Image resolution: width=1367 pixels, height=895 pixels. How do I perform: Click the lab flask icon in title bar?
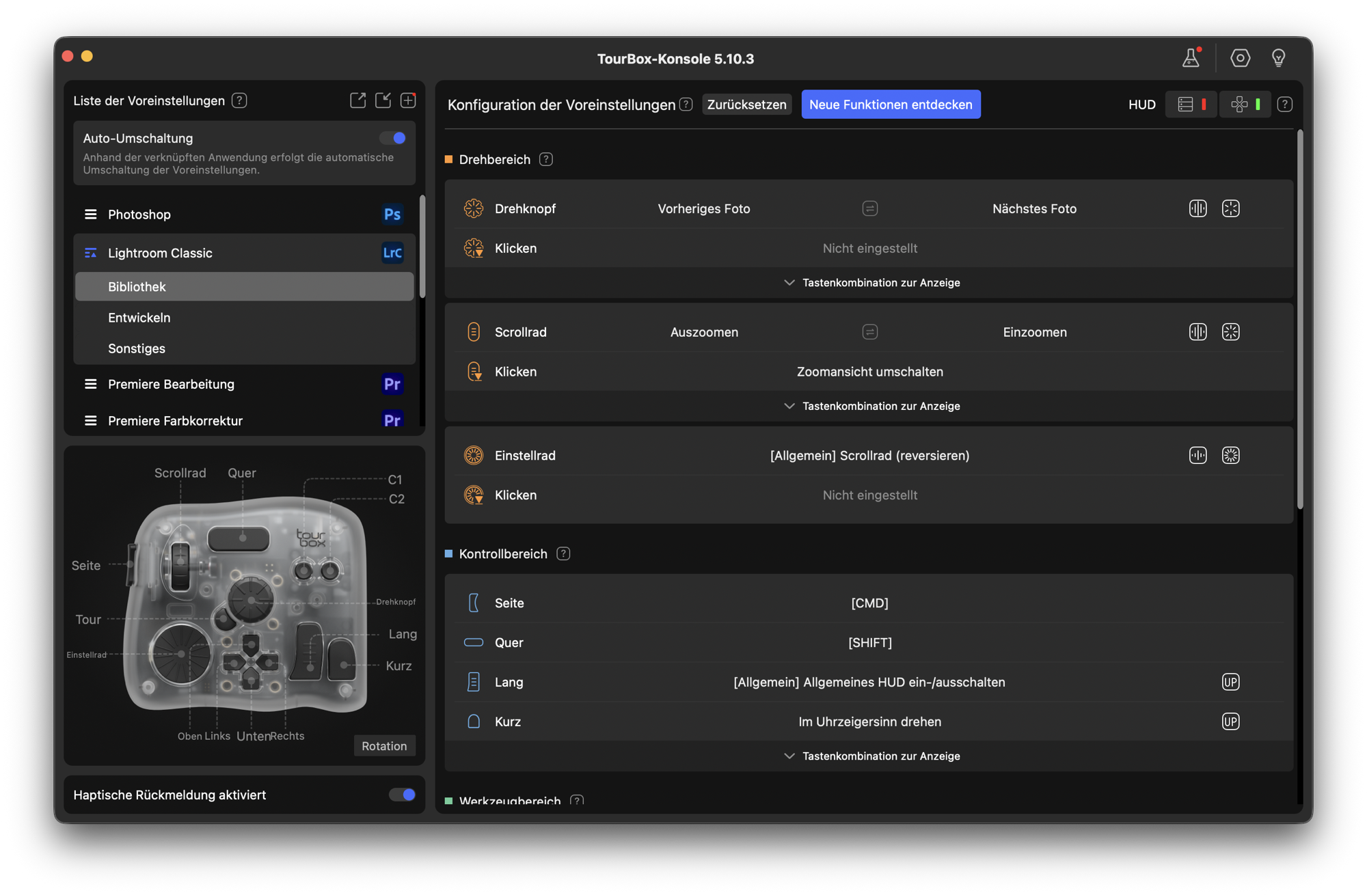coord(1191,58)
